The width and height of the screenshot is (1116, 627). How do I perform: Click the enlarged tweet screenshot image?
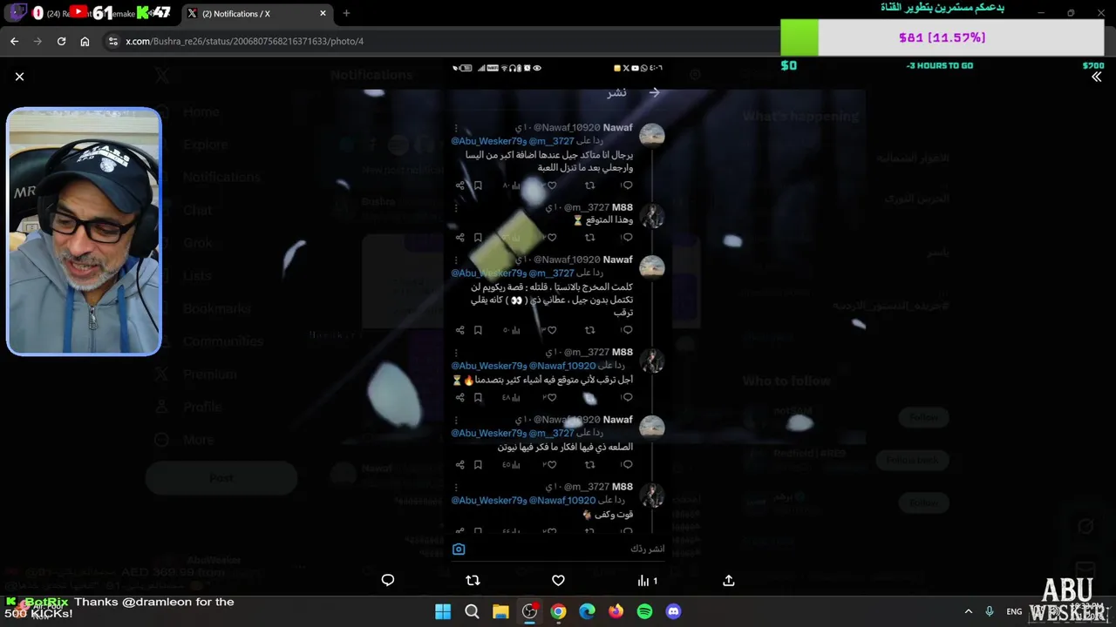[x=558, y=310]
